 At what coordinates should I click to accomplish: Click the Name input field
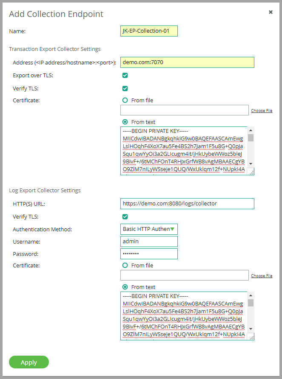149,31
